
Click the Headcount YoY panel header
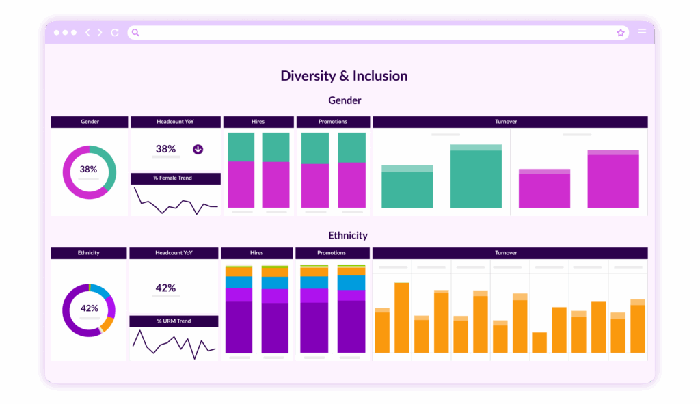point(175,122)
